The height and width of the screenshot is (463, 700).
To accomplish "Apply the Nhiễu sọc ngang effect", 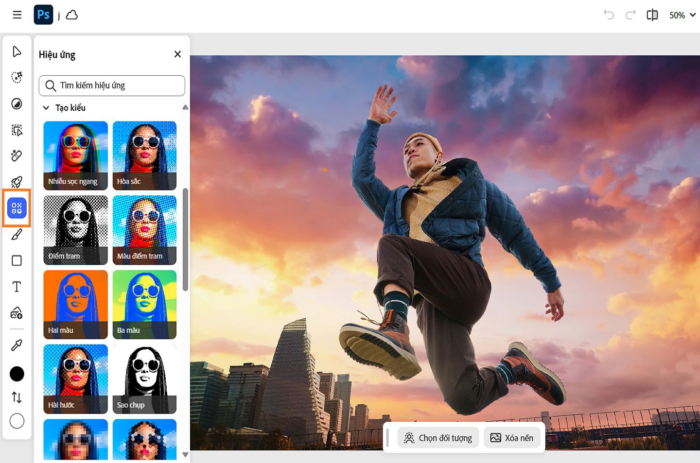I will click(x=75, y=155).
